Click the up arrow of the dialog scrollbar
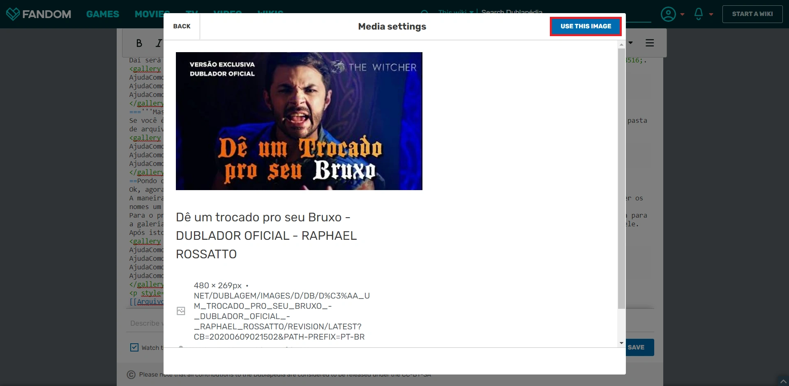The image size is (789, 386). [621, 44]
